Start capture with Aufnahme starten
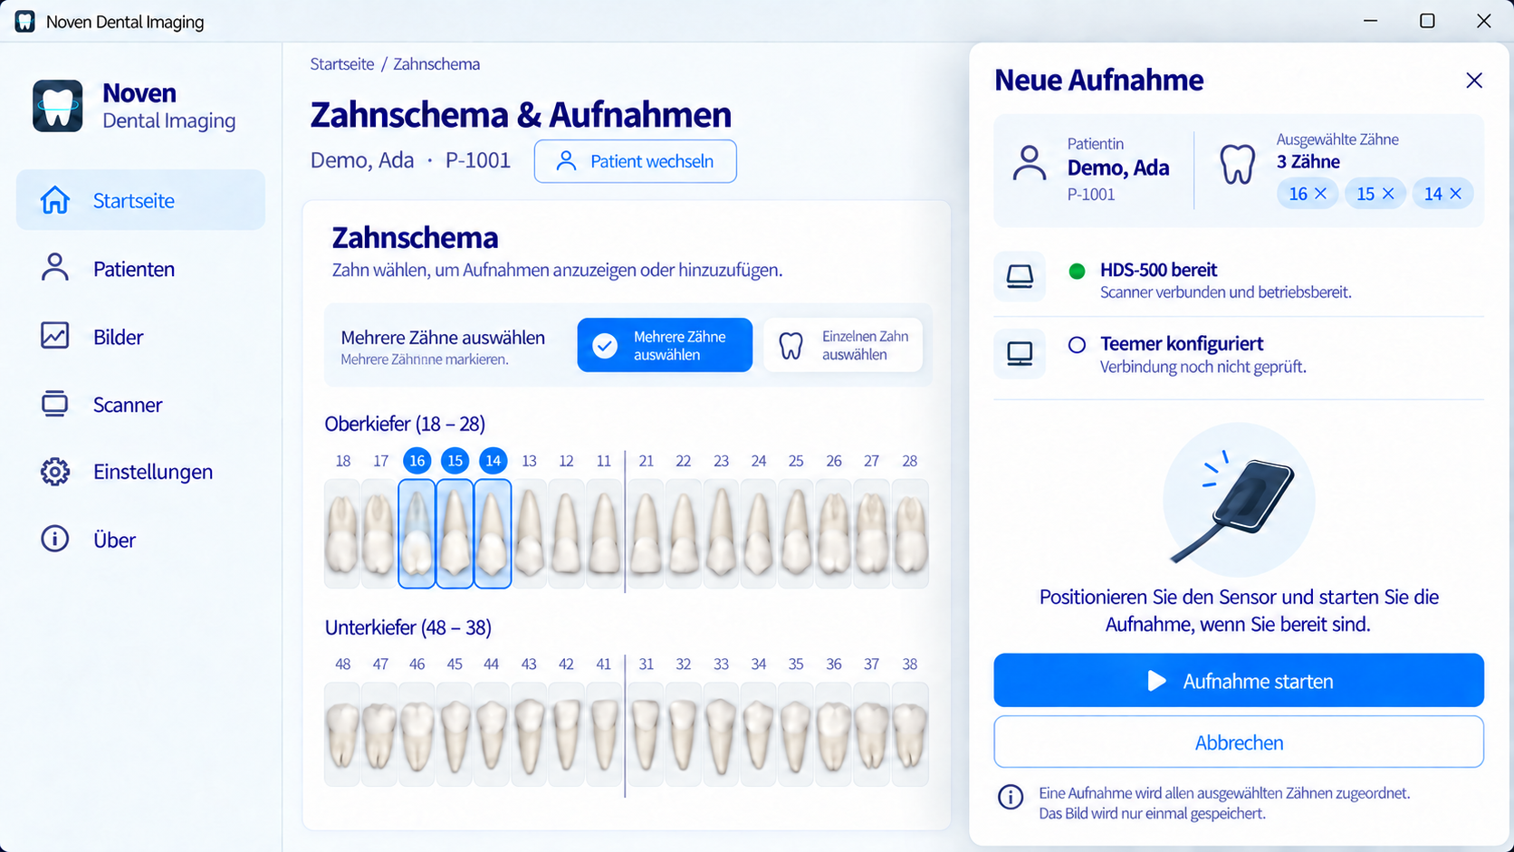This screenshot has height=852, width=1514. 1239,681
